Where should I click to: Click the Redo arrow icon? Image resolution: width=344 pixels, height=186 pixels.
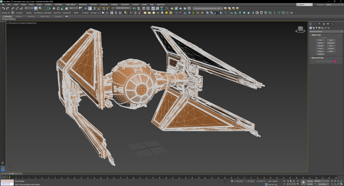click(x=8, y=8)
